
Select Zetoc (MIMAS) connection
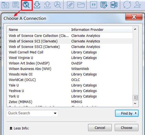pos(70,102)
